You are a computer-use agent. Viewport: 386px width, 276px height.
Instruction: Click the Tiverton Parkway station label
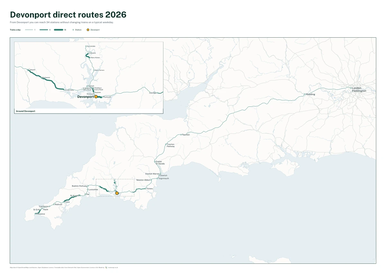pos(170,145)
